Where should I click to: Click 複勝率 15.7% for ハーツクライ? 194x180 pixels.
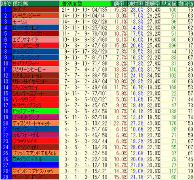pos(154,100)
